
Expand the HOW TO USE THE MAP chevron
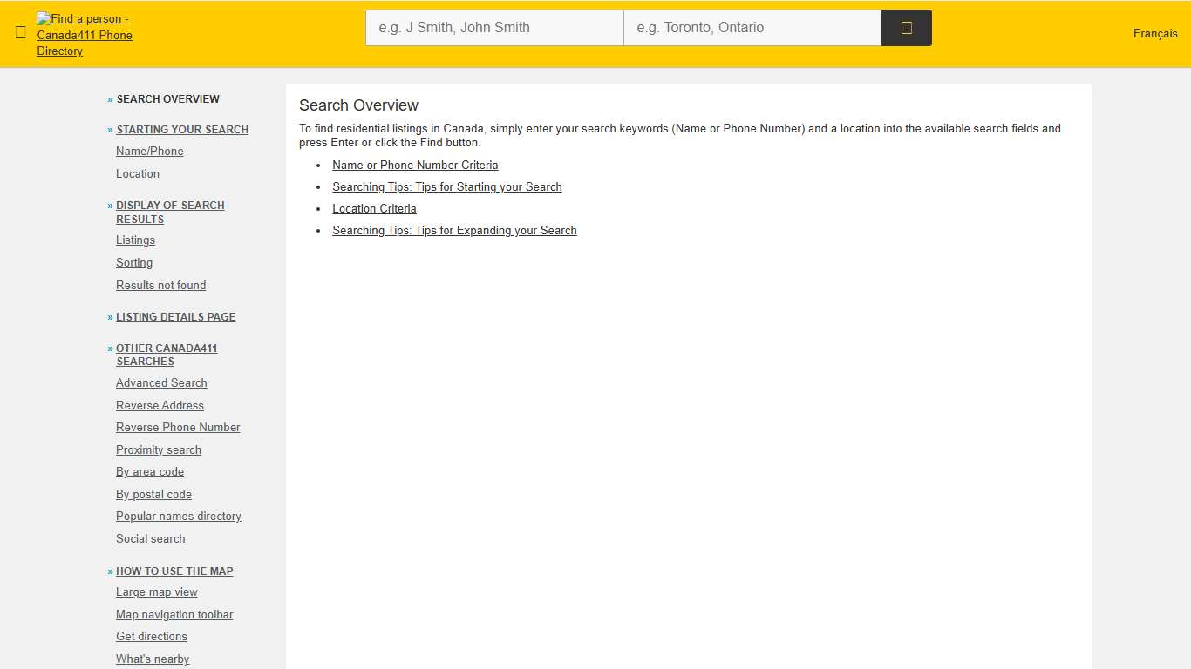tap(110, 571)
